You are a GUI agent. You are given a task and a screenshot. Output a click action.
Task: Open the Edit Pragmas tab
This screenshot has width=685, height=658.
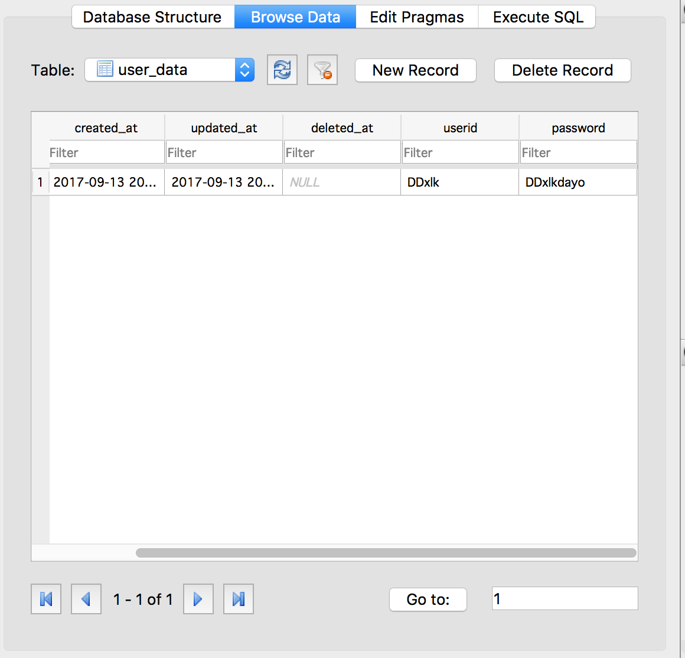point(417,17)
